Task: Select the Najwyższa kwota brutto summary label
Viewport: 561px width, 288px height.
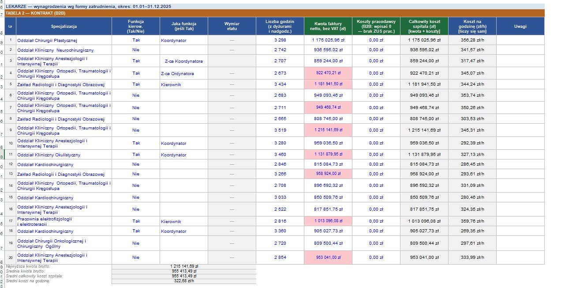Action: pos(28,266)
